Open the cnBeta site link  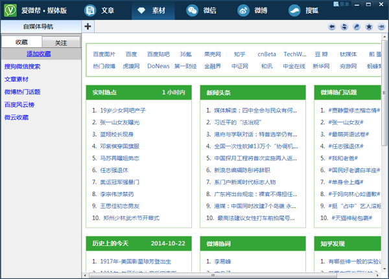point(266,54)
